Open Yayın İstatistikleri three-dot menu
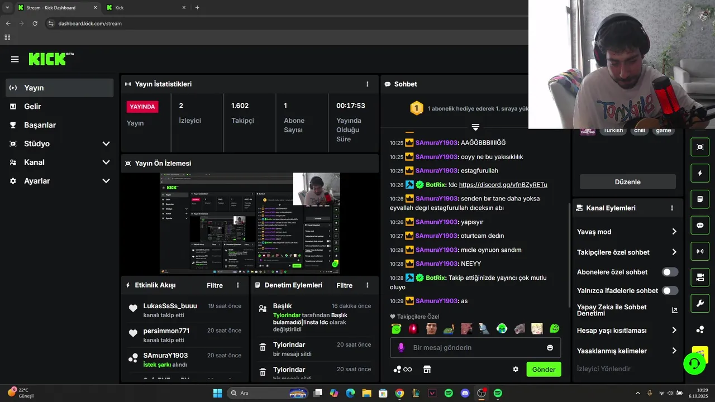This screenshot has width=715, height=402. click(368, 84)
